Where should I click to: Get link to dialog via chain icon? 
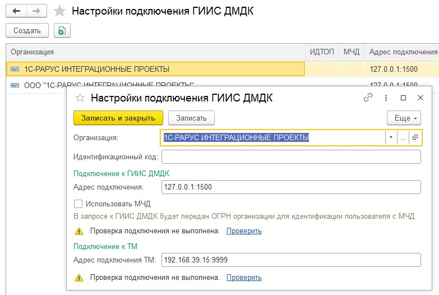[x=368, y=98]
